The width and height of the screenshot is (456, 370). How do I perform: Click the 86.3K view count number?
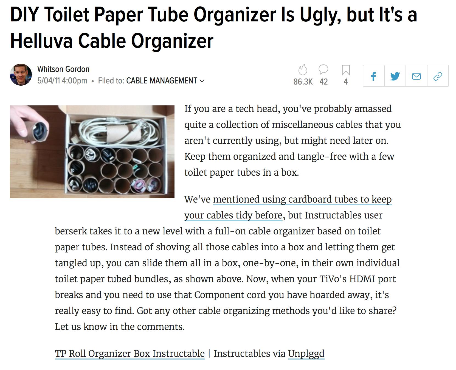[303, 82]
